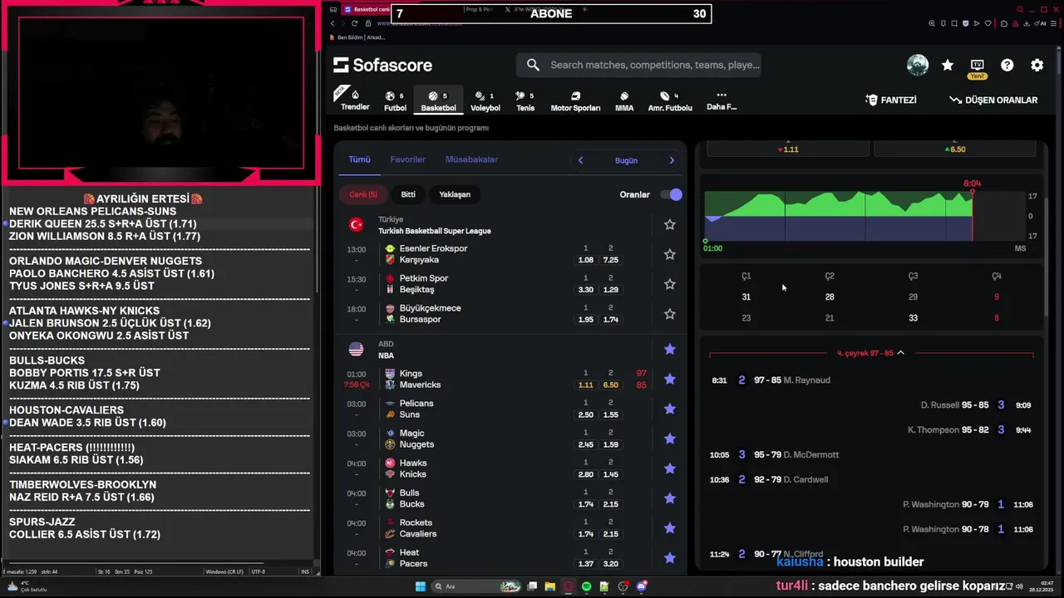Screen dimensions: 1064x598
Task: Switch to the Tümü tab
Action: [x=359, y=159]
